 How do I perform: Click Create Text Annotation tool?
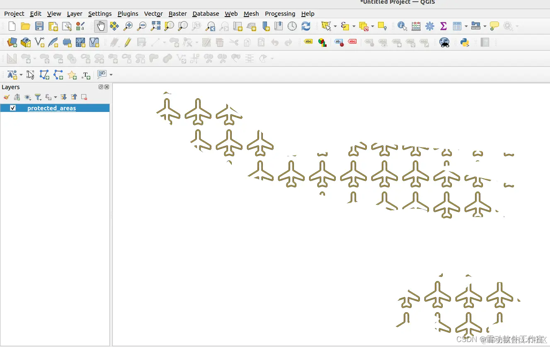pos(86,75)
